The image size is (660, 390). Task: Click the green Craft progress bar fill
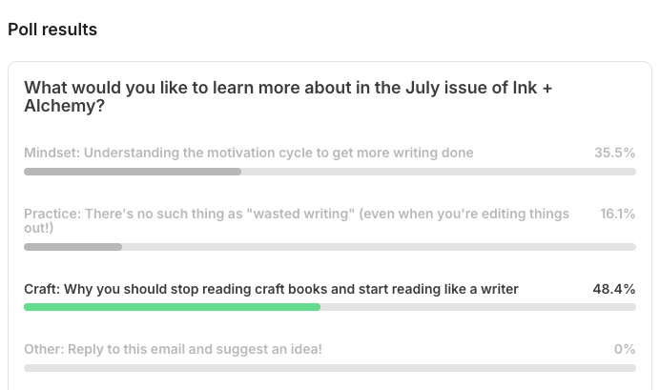pos(173,307)
